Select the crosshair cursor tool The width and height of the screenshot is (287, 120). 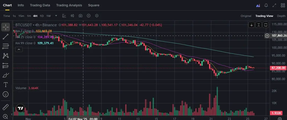tap(6, 27)
